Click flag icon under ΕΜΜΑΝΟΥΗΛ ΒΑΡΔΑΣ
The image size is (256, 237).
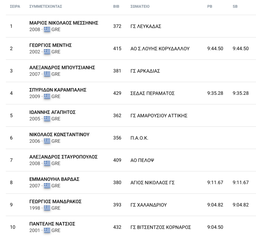pos(47,186)
